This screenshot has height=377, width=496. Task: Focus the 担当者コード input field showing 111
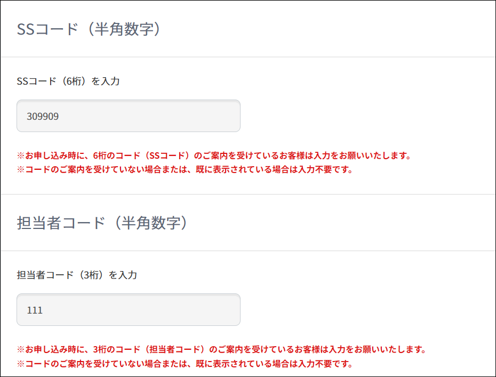(x=129, y=310)
